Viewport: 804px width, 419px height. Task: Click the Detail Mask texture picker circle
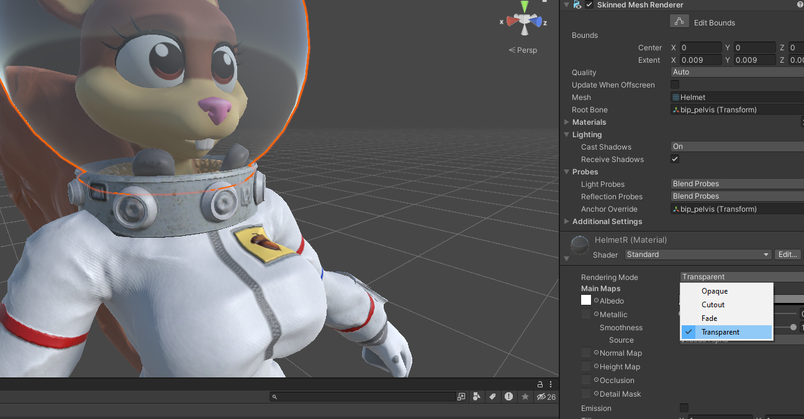596,394
